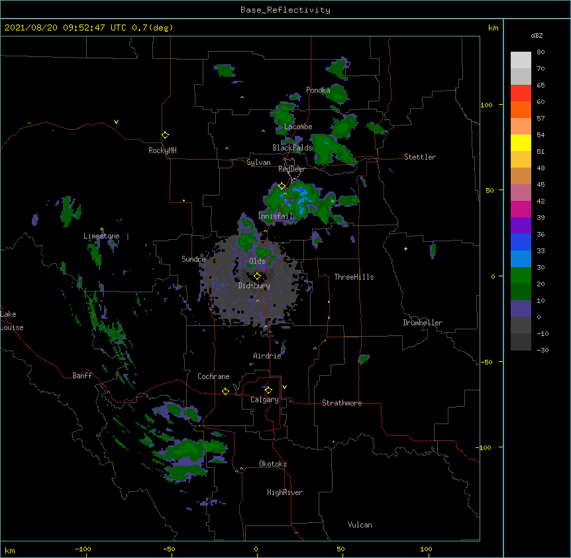Select the bright yellow swatch in dBZ legend
This screenshot has height=558, width=571.
[x=521, y=142]
